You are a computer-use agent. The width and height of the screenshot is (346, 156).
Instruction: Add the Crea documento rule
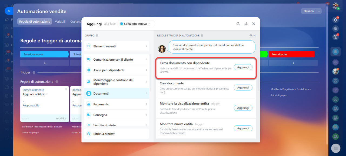(x=243, y=88)
